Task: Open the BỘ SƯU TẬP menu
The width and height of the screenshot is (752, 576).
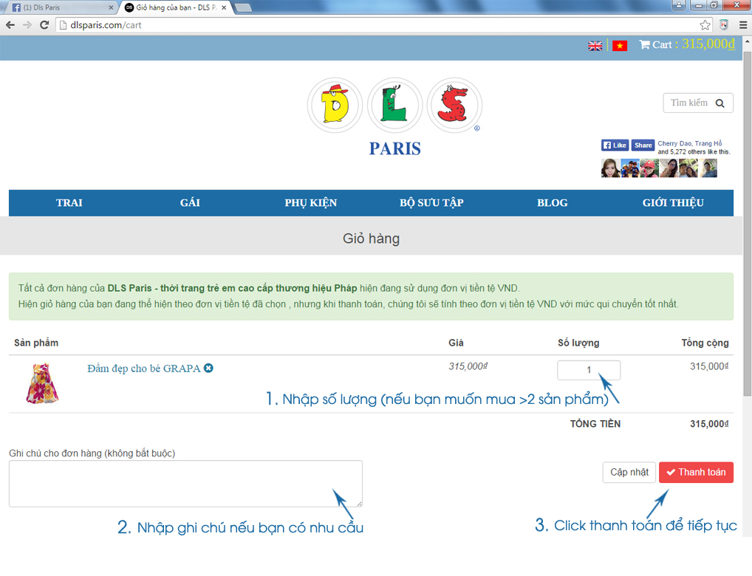Action: [x=431, y=203]
